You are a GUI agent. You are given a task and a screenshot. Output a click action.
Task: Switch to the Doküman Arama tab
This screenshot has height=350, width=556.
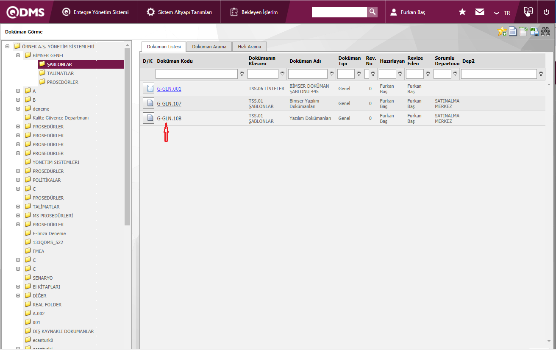[x=209, y=47]
